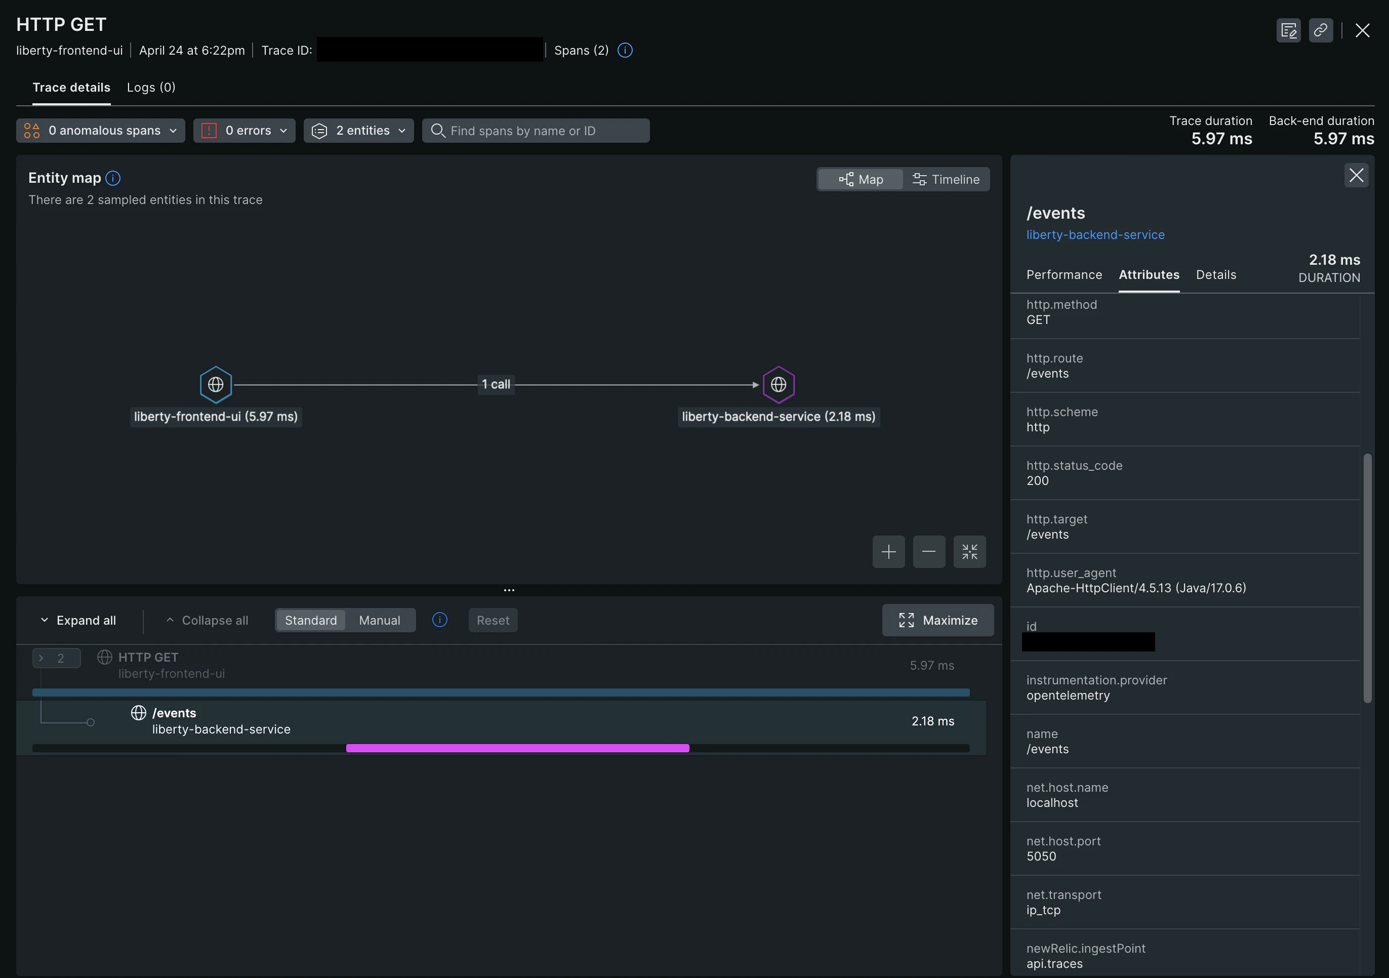Open the Logs (0) tab
The width and height of the screenshot is (1389, 978).
pyautogui.click(x=151, y=88)
